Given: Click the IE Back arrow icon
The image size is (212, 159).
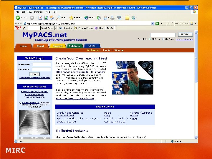Looking at the screenshot, I should (x=18, y=18).
